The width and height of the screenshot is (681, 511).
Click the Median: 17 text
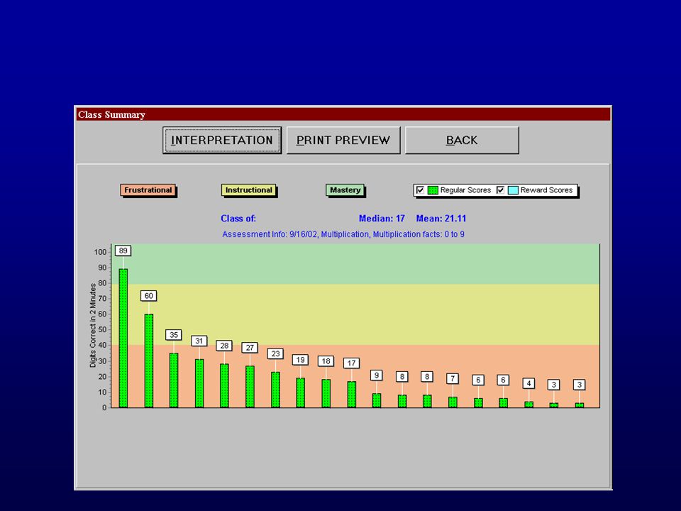[x=382, y=219]
